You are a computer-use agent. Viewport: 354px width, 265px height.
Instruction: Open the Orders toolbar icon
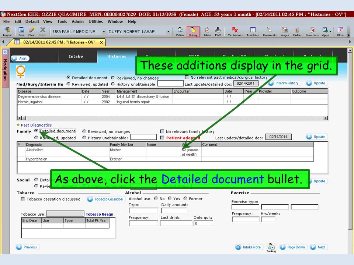pos(297,32)
